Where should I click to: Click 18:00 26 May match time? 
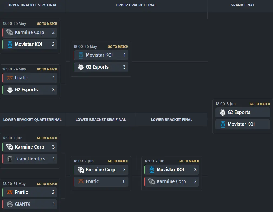[x=85, y=47]
